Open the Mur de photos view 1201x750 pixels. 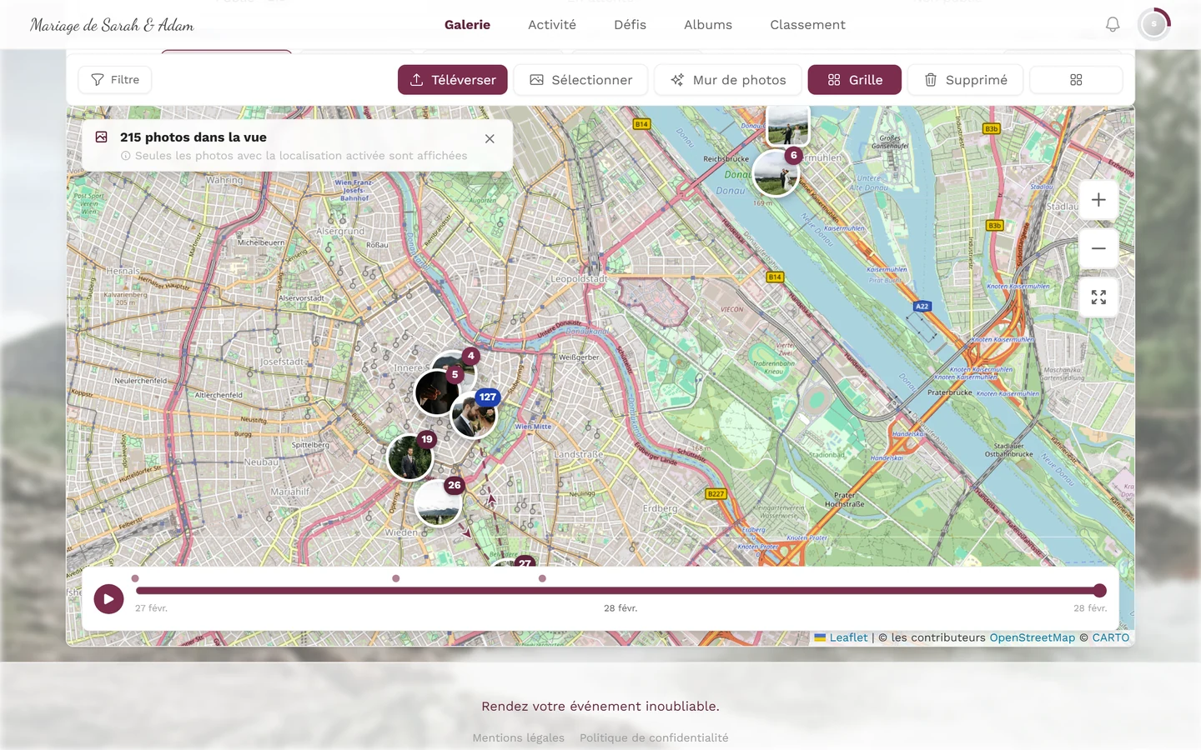point(728,80)
